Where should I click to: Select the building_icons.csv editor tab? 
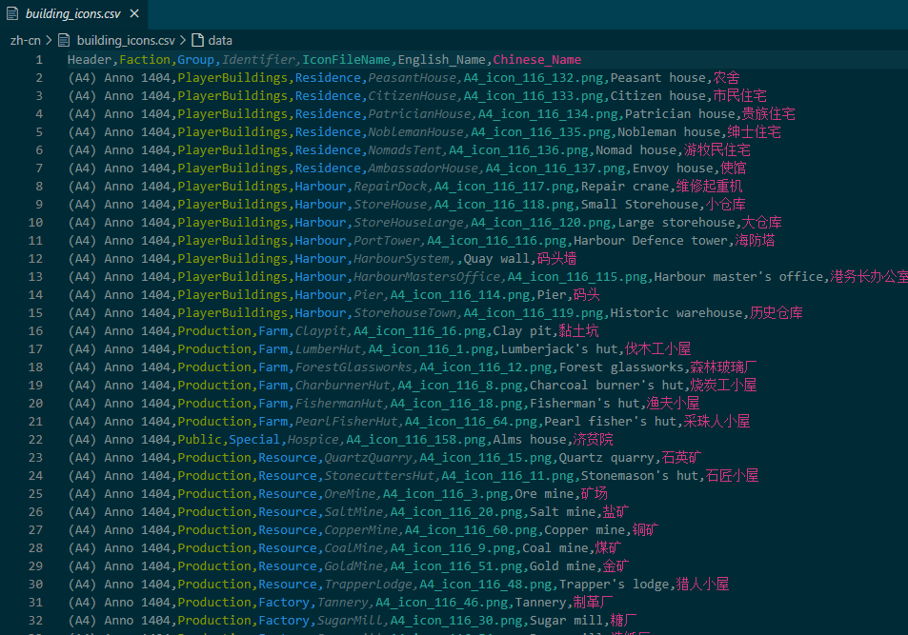point(73,14)
